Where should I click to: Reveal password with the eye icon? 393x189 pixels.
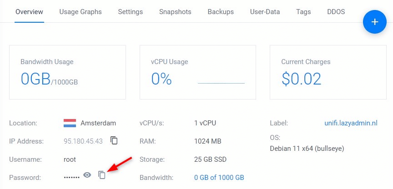[87, 175]
